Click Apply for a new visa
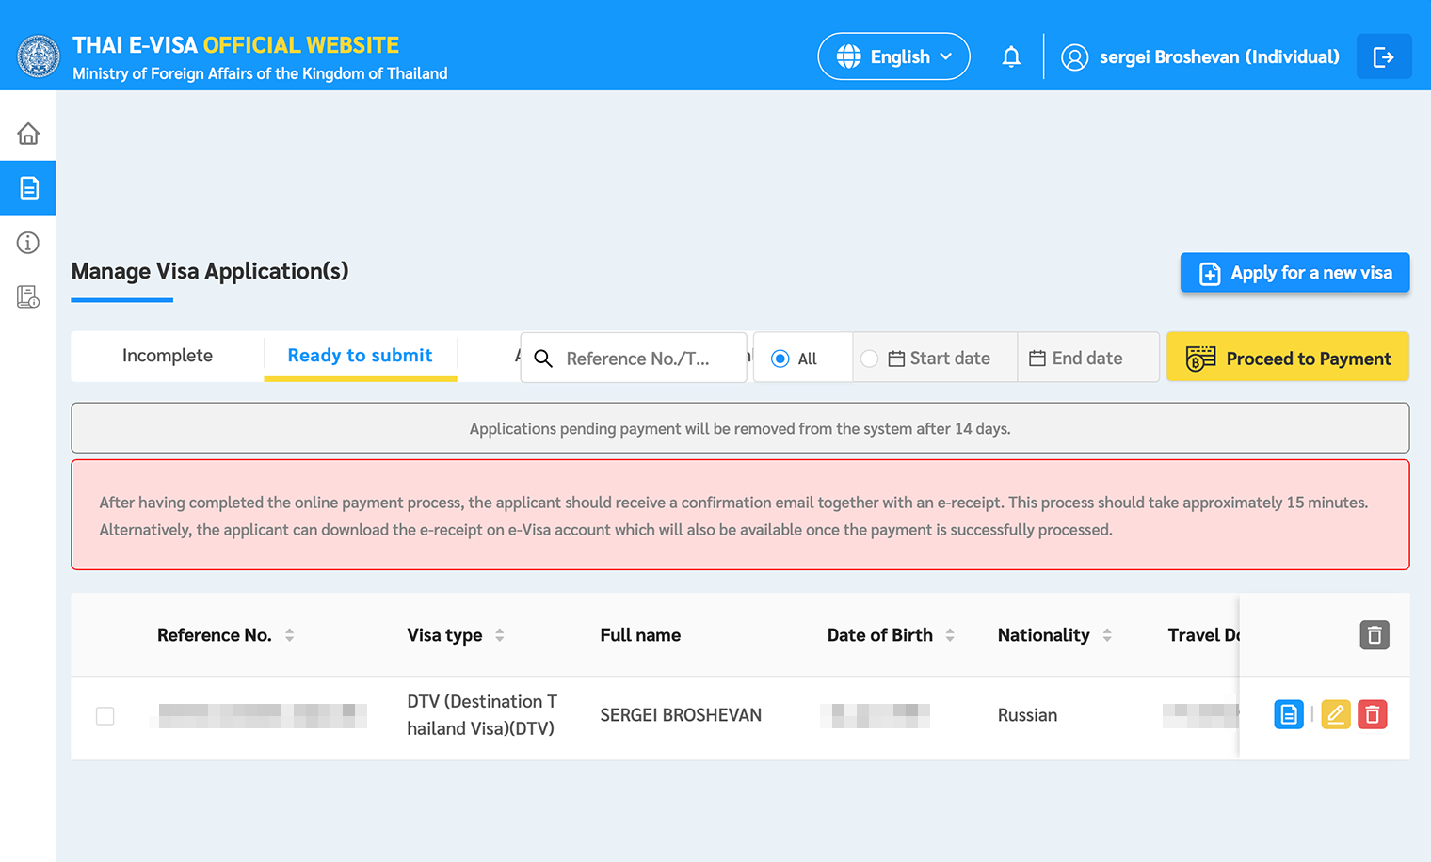The height and width of the screenshot is (862, 1431). (x=1294, y=273)
